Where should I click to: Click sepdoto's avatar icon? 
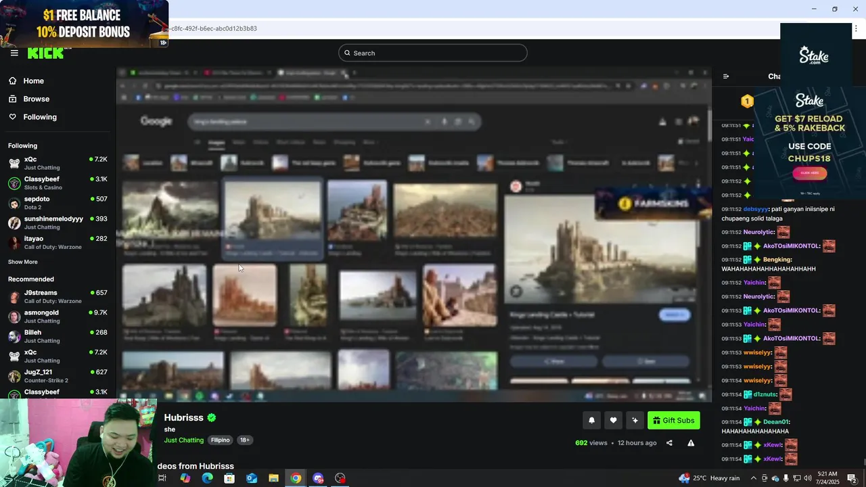click(14, 203)
